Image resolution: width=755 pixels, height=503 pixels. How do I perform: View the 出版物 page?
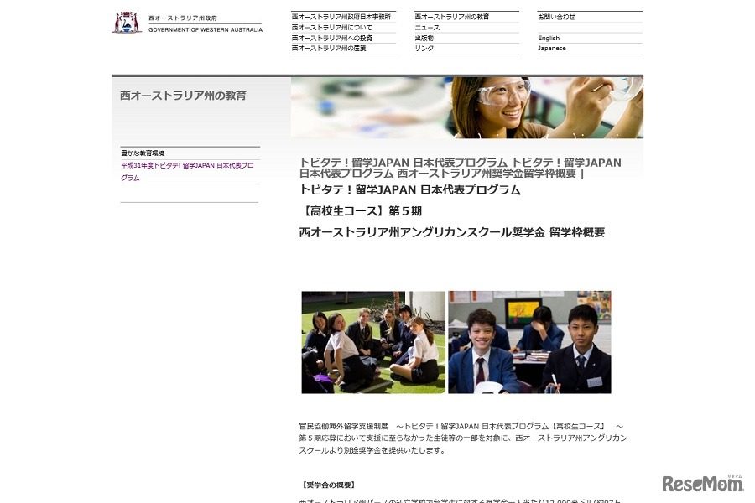tap(421, 37)
